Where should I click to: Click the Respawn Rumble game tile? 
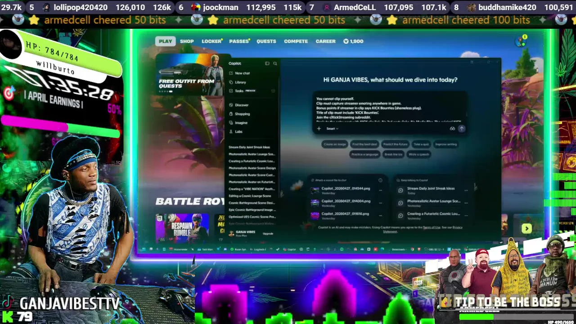pyautogui.click(x=182, y=228)
